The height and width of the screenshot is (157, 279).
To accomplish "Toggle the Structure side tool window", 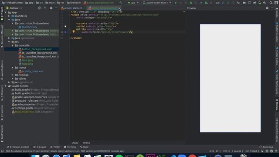I will (2, 93).
